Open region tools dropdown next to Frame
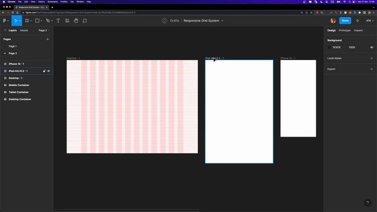This screenshot has height=212, width=377. [31, 21]
